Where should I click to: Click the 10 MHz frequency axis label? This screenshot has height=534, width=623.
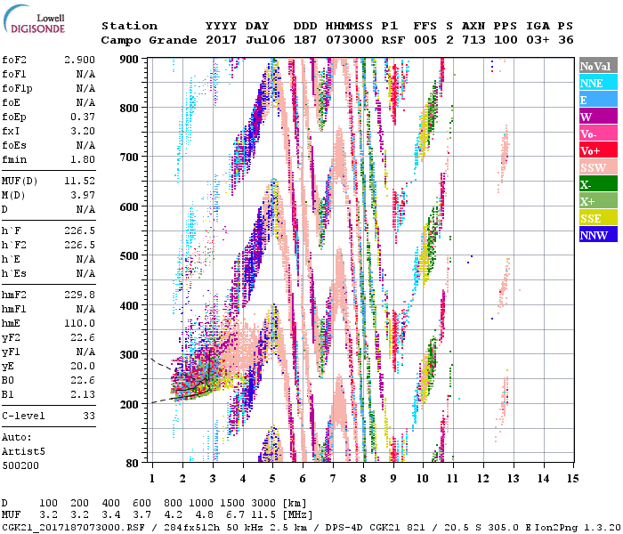tap(423, 479)
